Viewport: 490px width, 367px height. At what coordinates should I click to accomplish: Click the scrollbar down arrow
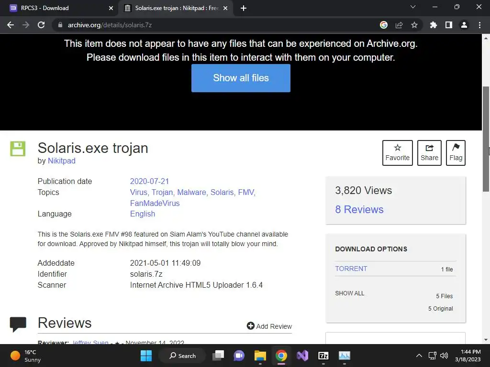point(486,340)
